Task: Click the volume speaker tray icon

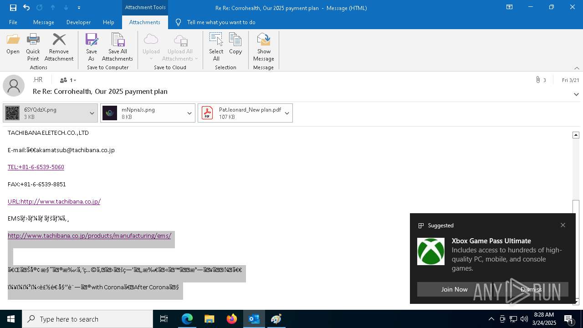Action: point(524,319)
